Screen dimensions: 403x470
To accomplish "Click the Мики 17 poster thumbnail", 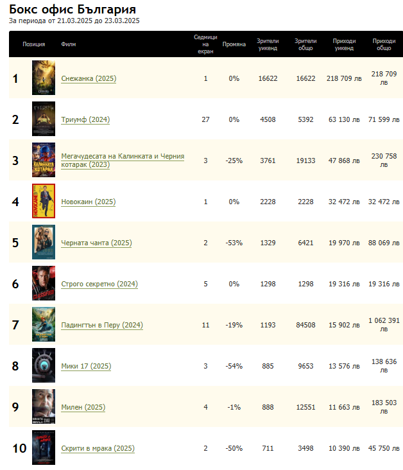I will (x=44, y=366).
